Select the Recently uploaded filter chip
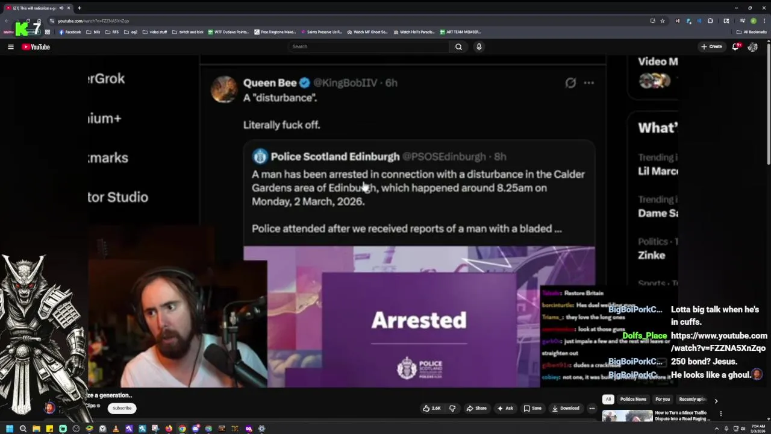Screen dimensions: 771x434 (x=692, y=399)
